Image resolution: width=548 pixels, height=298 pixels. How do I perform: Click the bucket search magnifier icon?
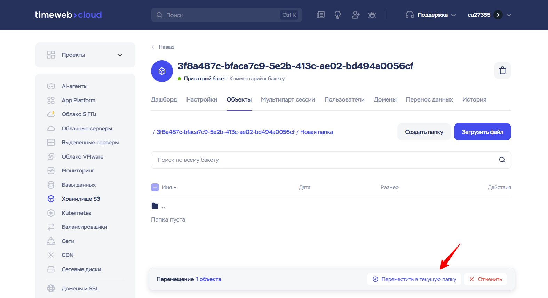click(x=502, y=160)
